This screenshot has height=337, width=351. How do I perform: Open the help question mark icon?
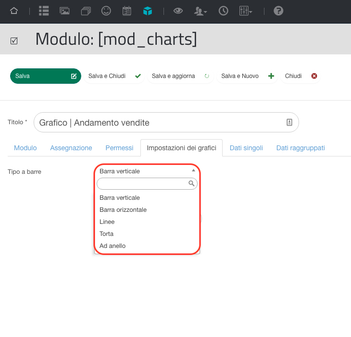pos(278,11)
